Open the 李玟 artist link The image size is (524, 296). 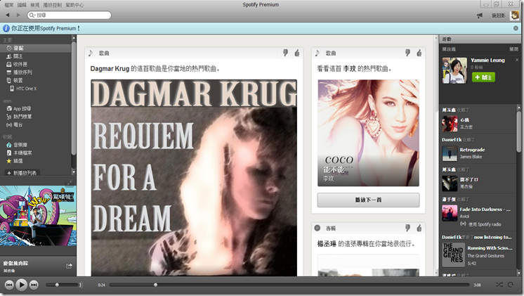click(x=349, y=69)
